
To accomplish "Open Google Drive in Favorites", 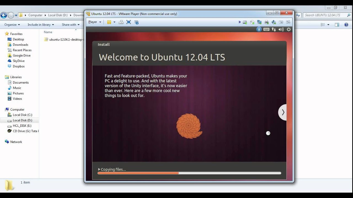I will click(22, 56).
